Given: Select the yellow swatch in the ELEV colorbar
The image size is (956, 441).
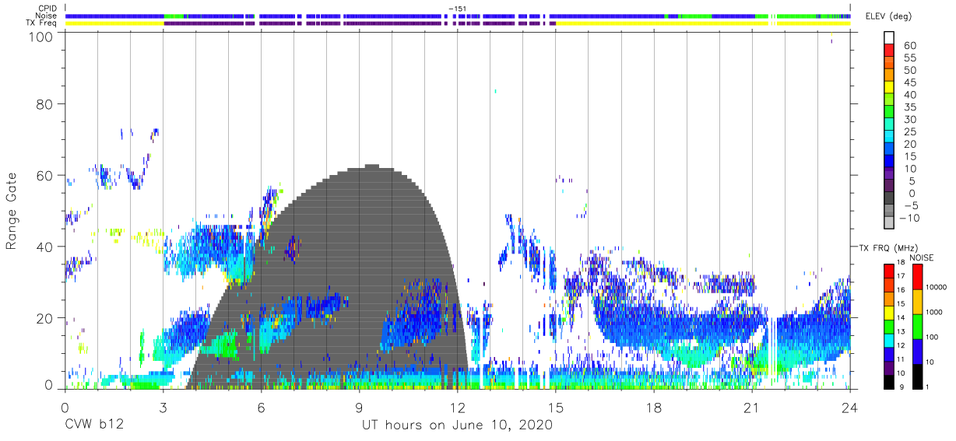Looking at the screenshot, I should pos(889,89).
